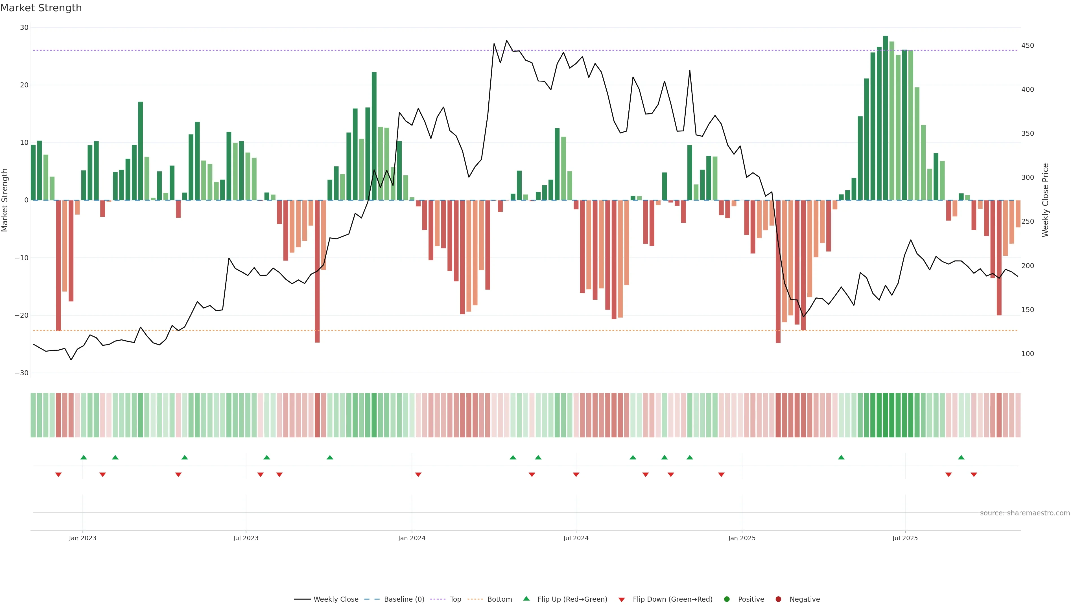Click the purple dotted Top legend marker
The width and height of the screenshot is (1084, 609).
click(x=438, y=599)
